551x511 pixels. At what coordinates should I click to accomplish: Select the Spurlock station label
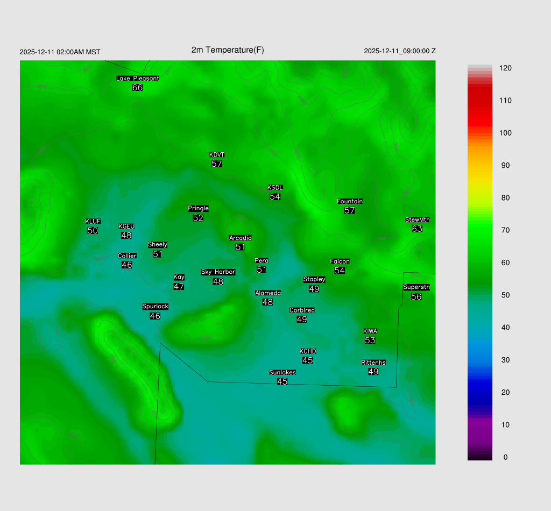155,307
